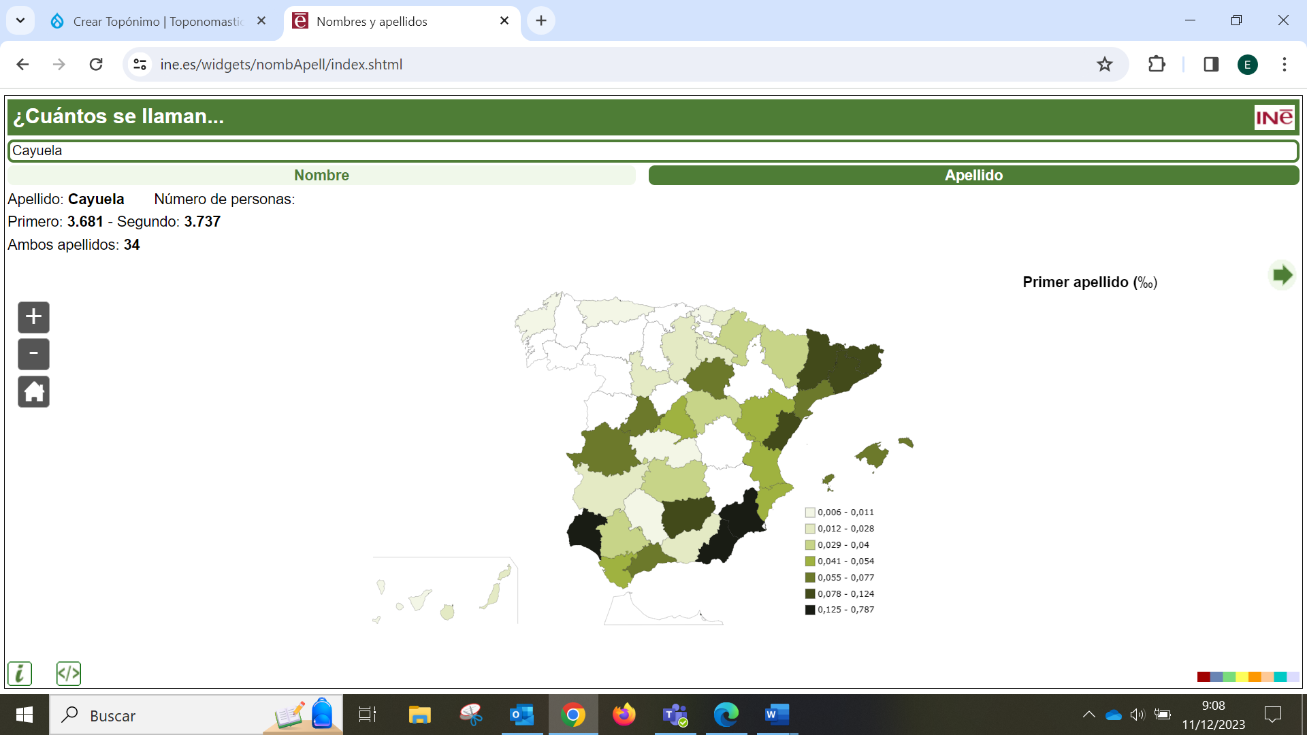The image size is (1307, 735).
Task: Pick the dark red color swatch
Action: (1203, 676)
